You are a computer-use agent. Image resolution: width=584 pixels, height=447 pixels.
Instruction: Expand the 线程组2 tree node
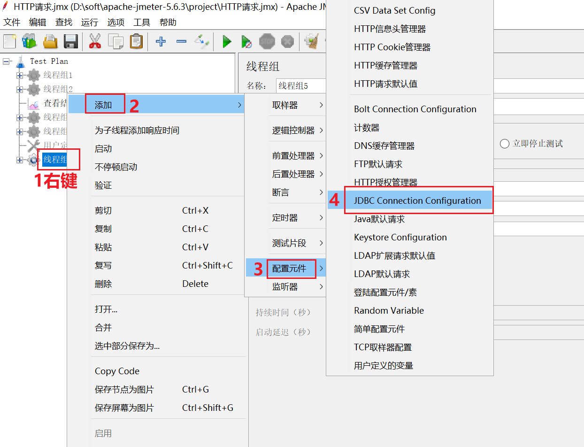tap(20, 89)
